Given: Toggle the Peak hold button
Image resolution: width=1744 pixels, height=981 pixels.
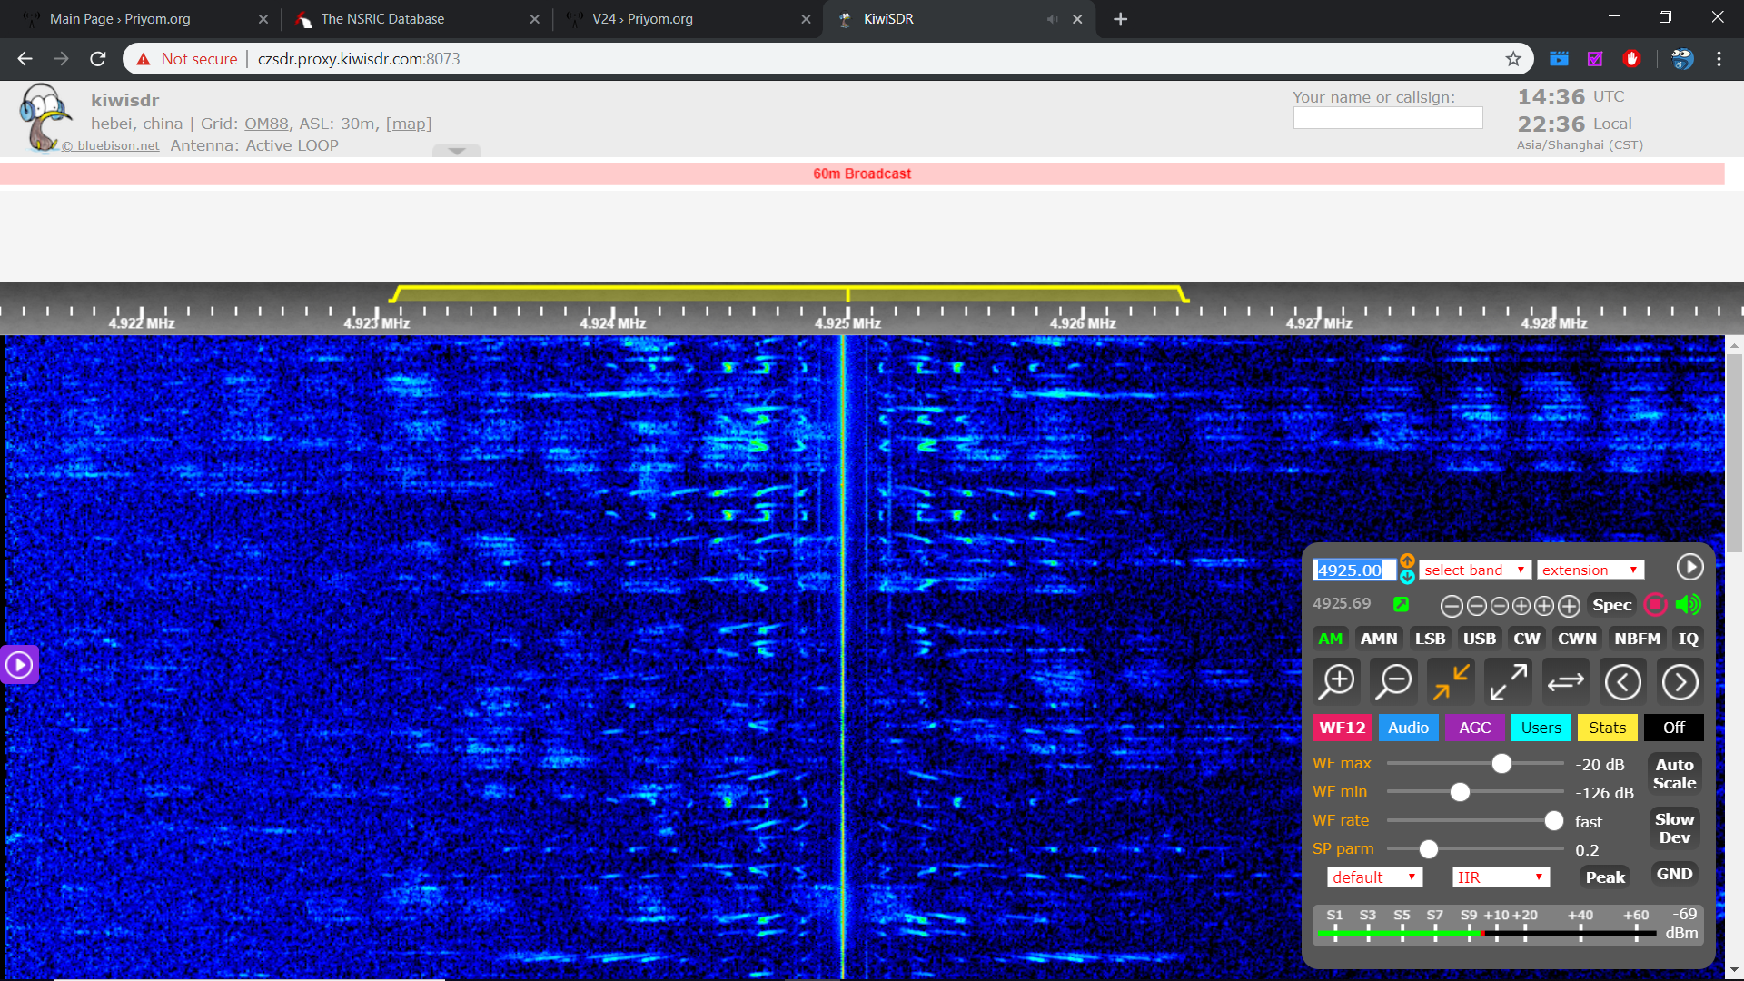Looking at the screenshot, I should click(x=1605, y=877).
